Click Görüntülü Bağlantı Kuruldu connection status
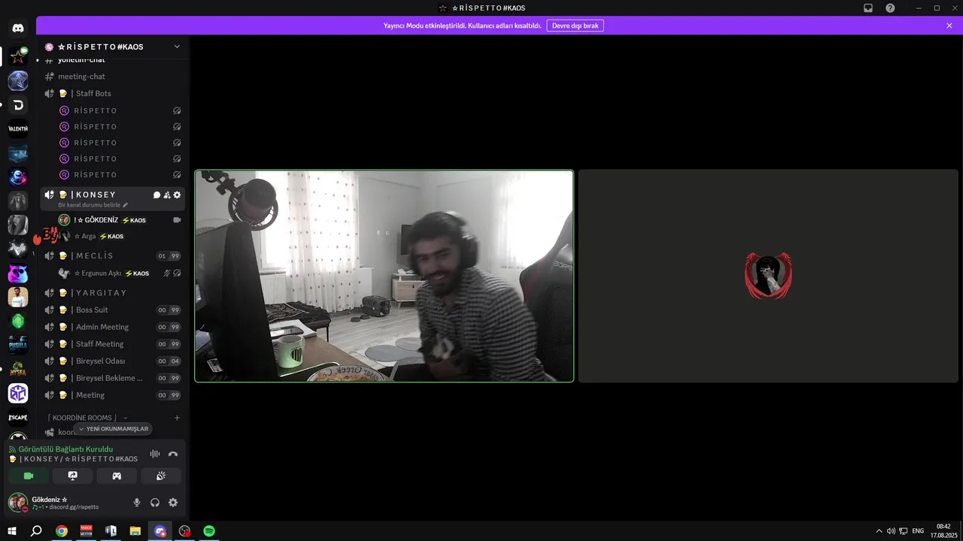963x541 pixels. pos(65,449)
